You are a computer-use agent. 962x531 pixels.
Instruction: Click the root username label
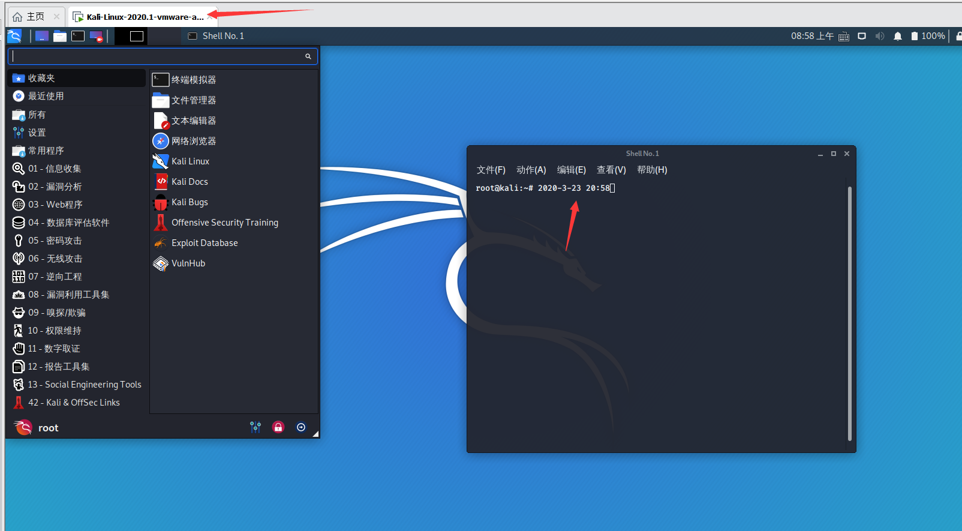click(x=49, y=428)
